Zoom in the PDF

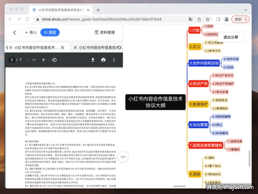click(x=43, y=60)
